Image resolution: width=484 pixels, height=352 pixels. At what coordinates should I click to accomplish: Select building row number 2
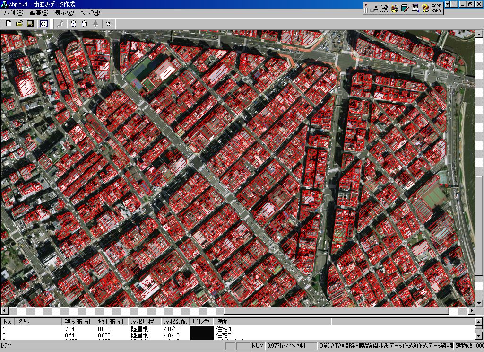click(4, 335)
